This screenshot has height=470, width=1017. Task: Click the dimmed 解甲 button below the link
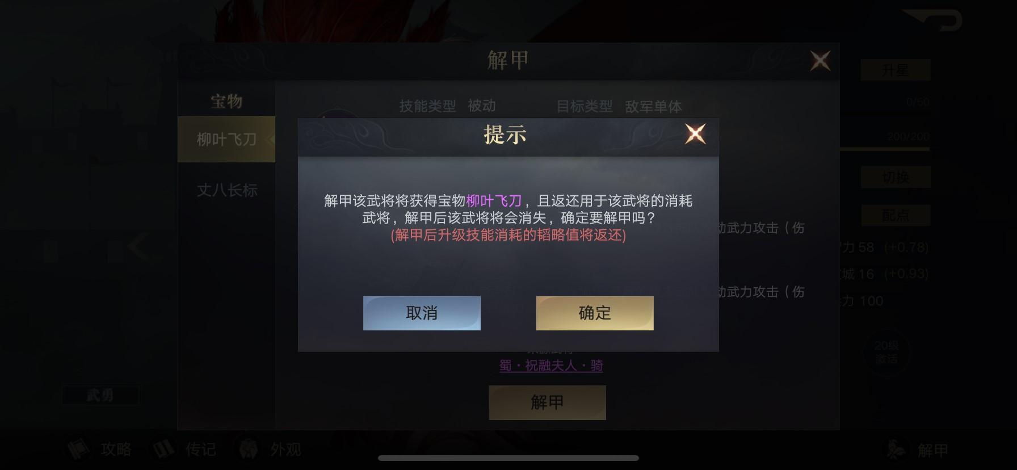[x=547, y=402]
